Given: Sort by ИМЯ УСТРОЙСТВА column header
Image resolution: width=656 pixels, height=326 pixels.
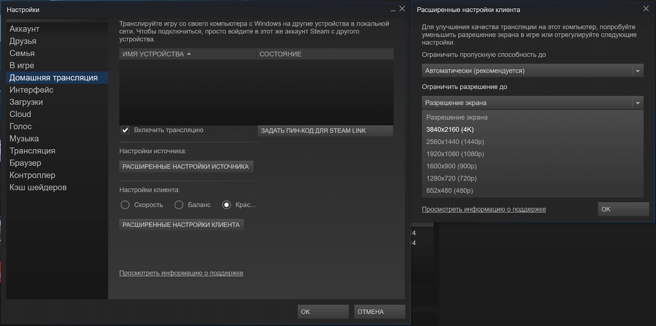Looking at the screenshot, I should coord(188,54).
